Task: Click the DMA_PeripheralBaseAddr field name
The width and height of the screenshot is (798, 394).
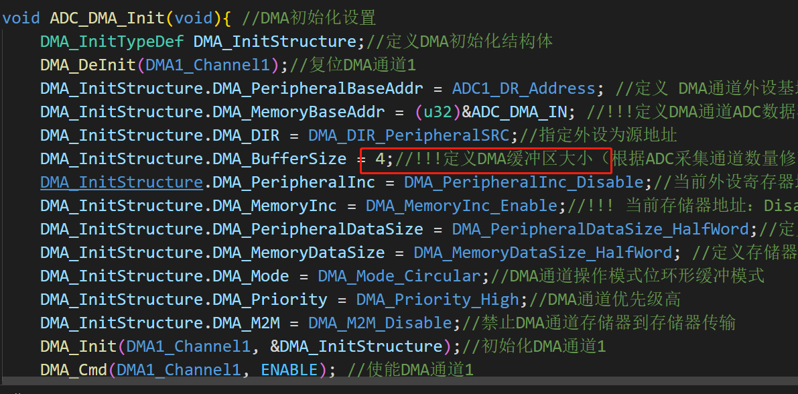Action: point(318,88)
